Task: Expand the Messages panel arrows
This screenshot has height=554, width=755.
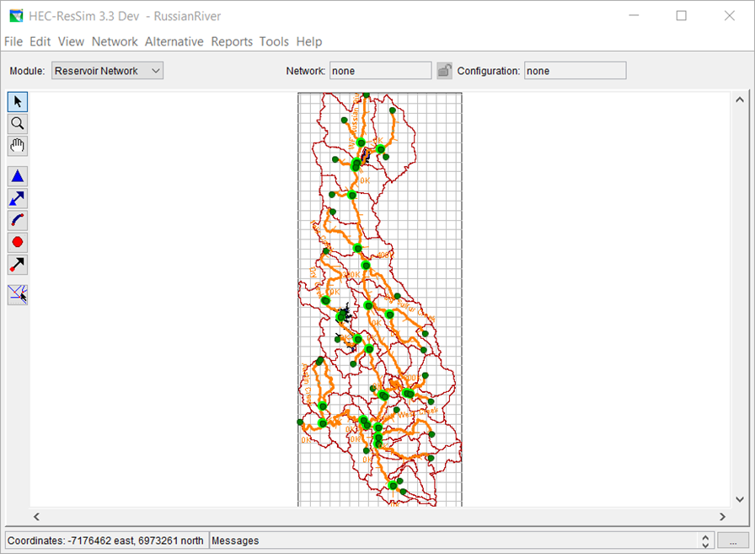Action: tap(706, 541)
